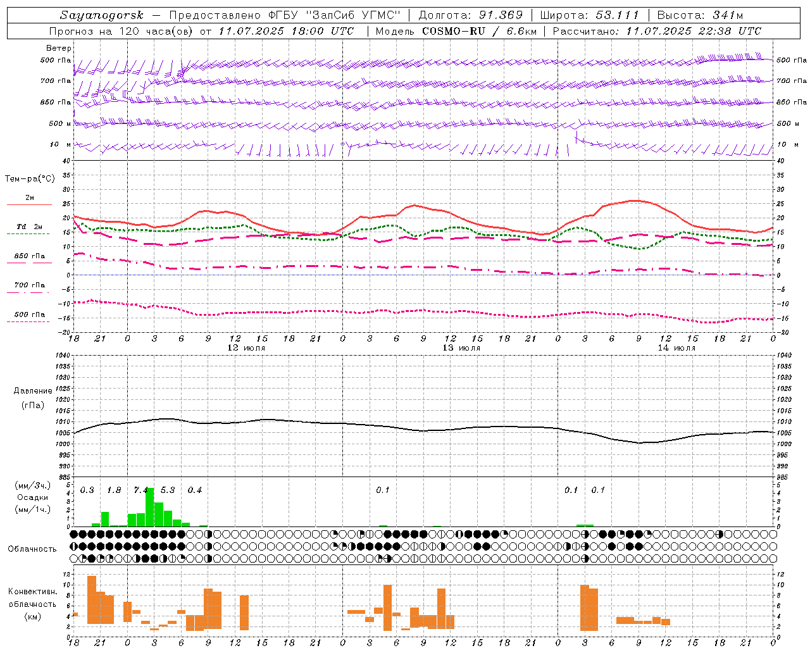The height and width of the screenshot is (648, 810).
Task: Click the 12 июля date label
Action: coord(246,348)
